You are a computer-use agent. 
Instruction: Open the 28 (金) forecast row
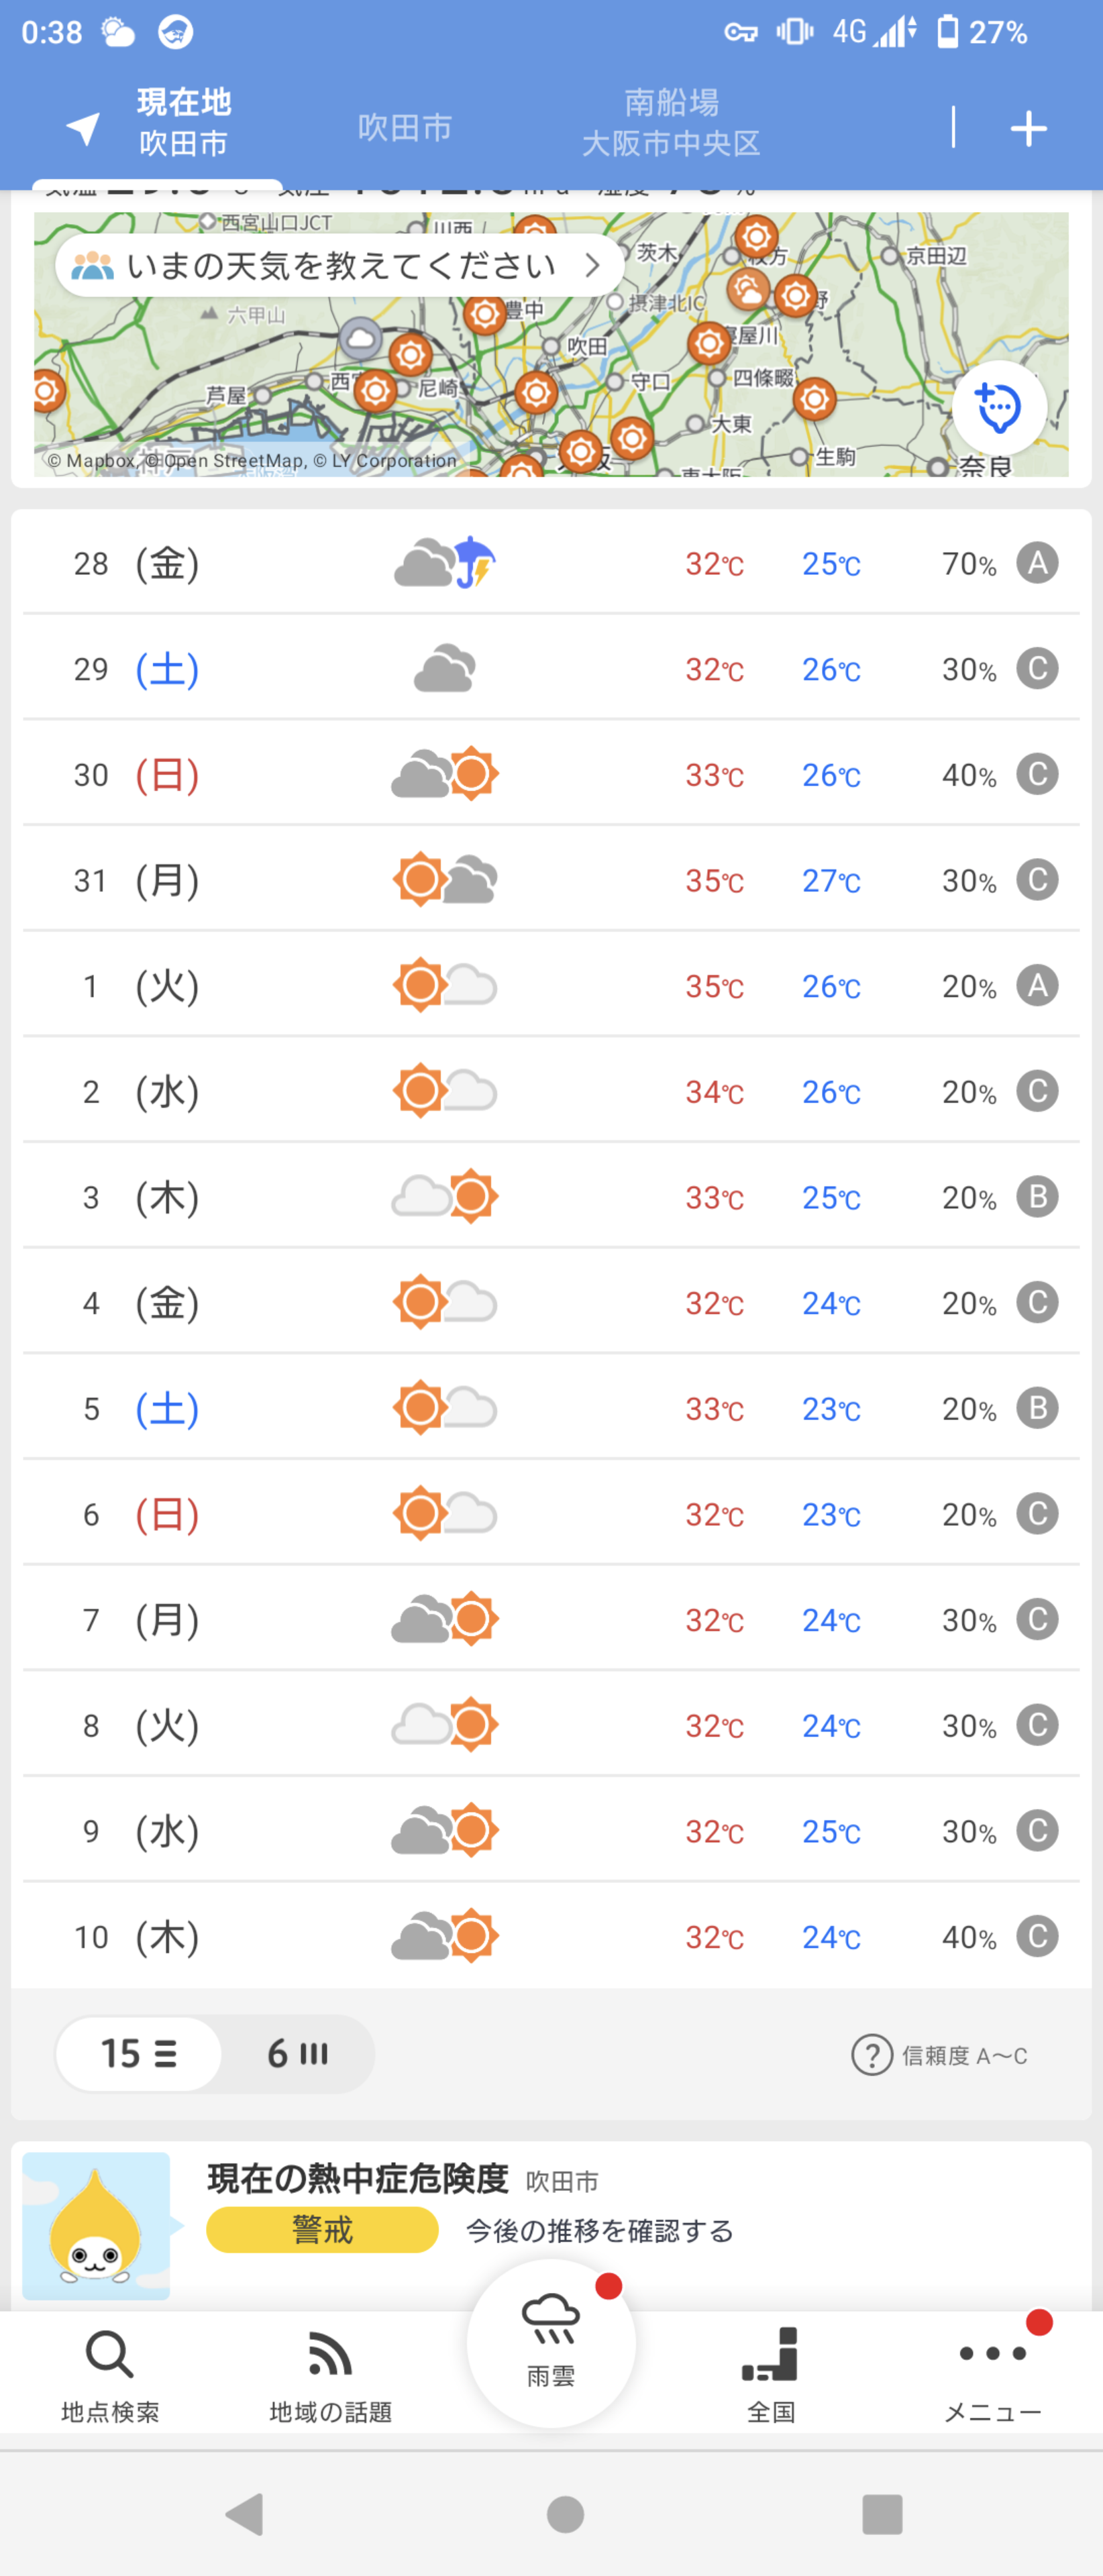click(551, 563)
